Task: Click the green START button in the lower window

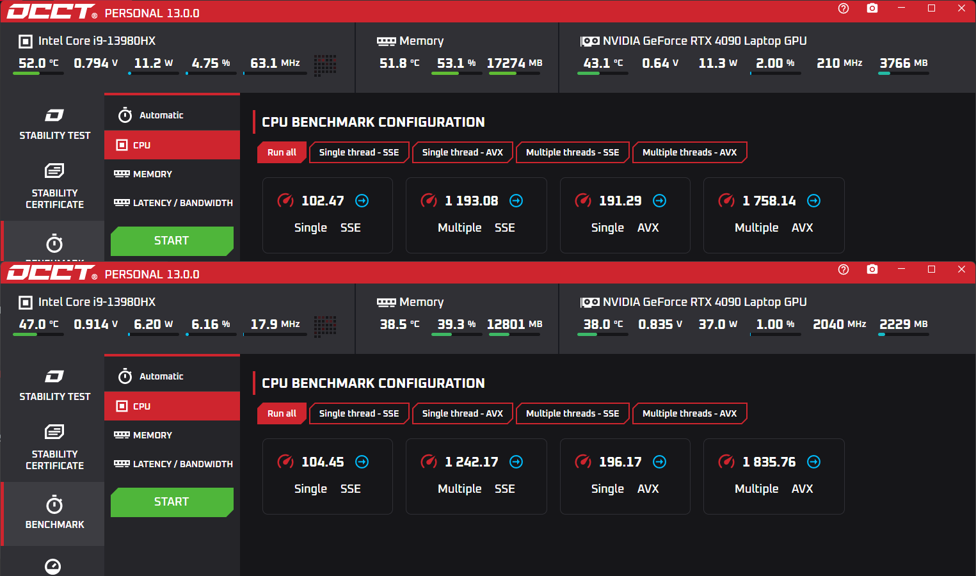Action: 172,502
